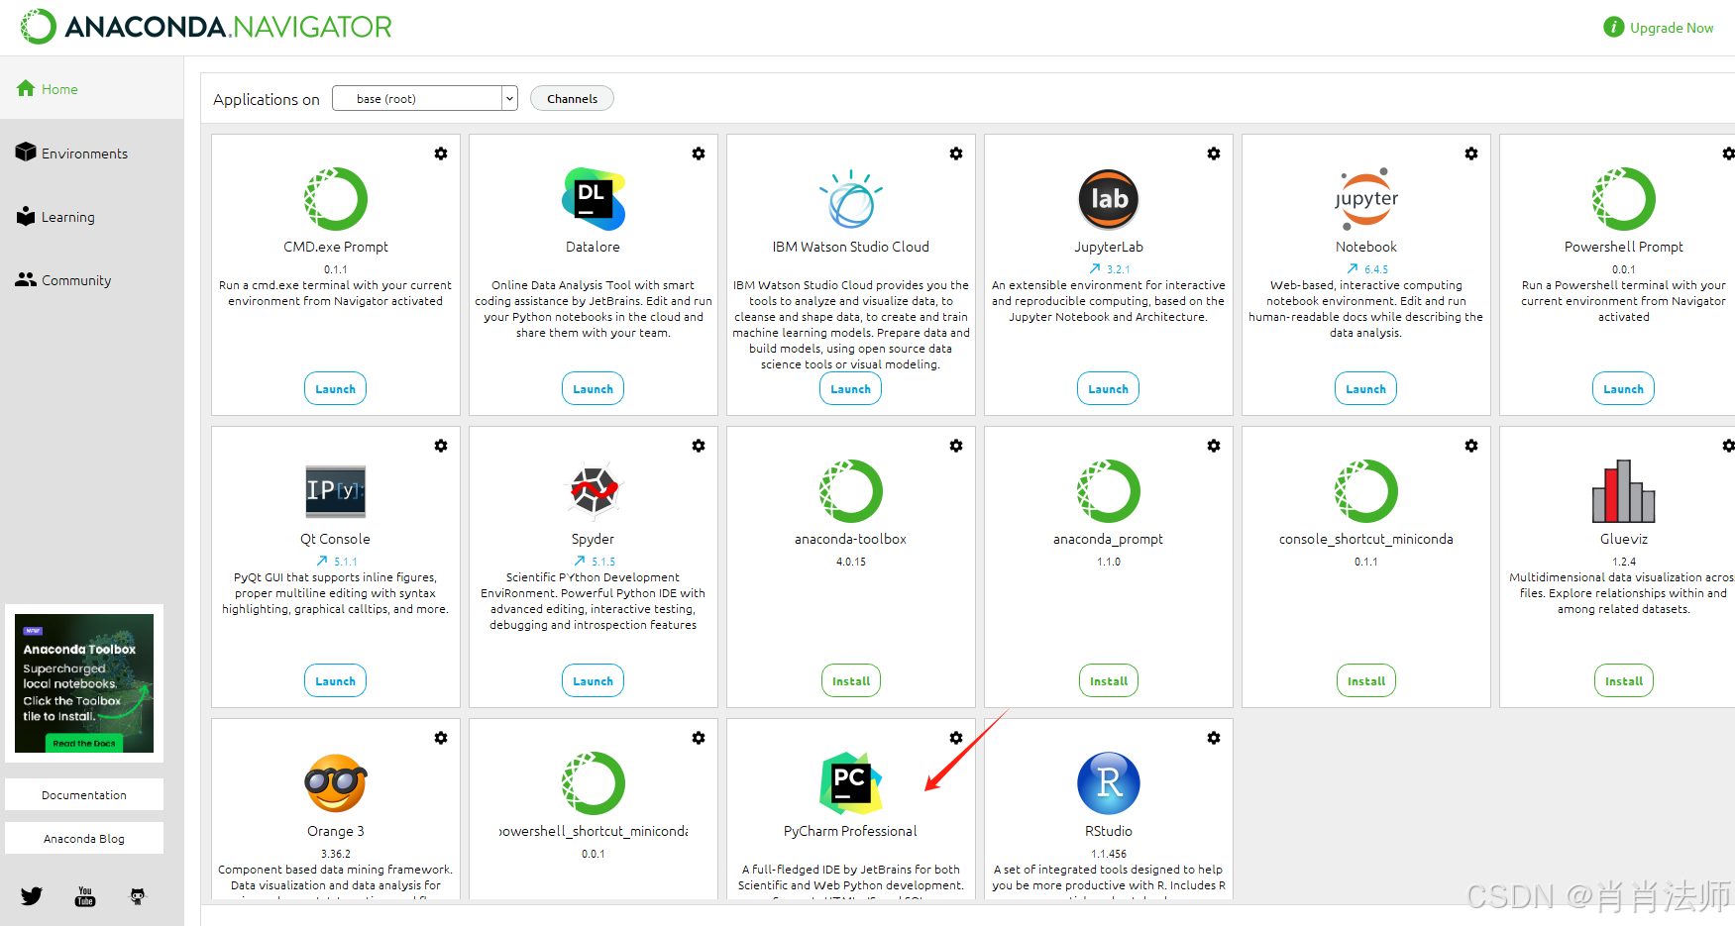Open the PyCharm Professional settings gear
1735x926 pixels.
click(956, 738)
